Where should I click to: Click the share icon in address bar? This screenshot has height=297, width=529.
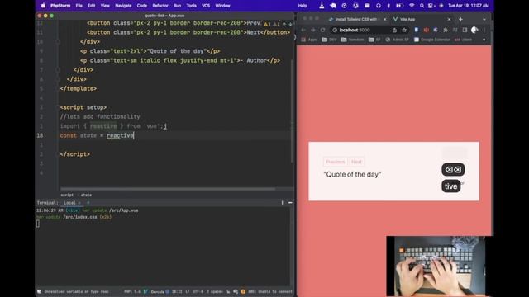coord(394,30)
